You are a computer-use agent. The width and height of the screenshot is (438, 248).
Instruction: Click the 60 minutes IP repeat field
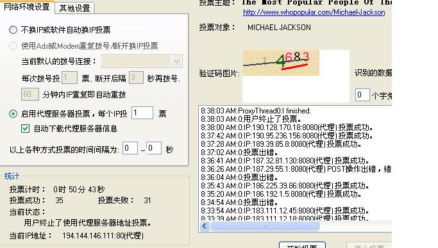pos(30,94)
